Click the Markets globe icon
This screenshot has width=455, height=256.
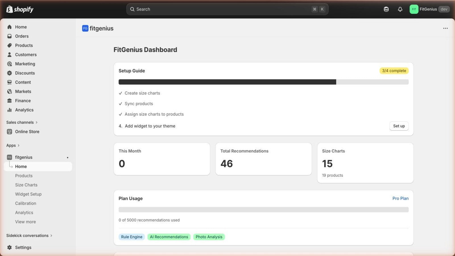9,92
